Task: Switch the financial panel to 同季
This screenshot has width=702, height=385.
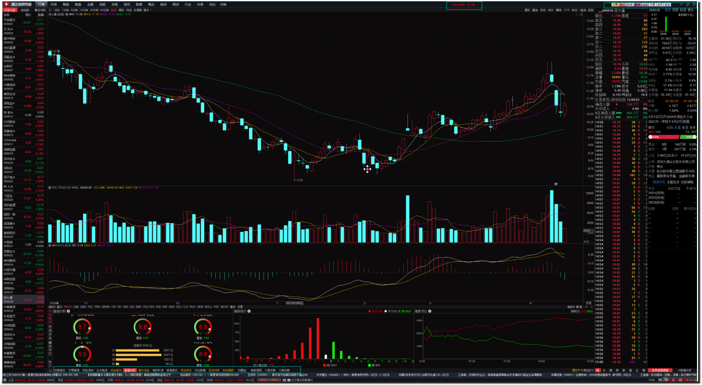Action: click(675, 10)
